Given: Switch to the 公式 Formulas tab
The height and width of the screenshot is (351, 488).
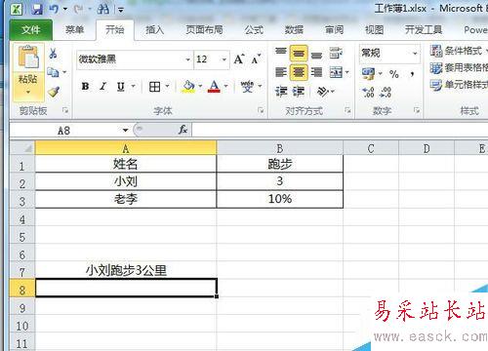Looking at the screenshot, I should 254,30.
